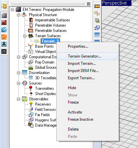
Task: Open Terrain Generator from context menu
Action: 88,56
